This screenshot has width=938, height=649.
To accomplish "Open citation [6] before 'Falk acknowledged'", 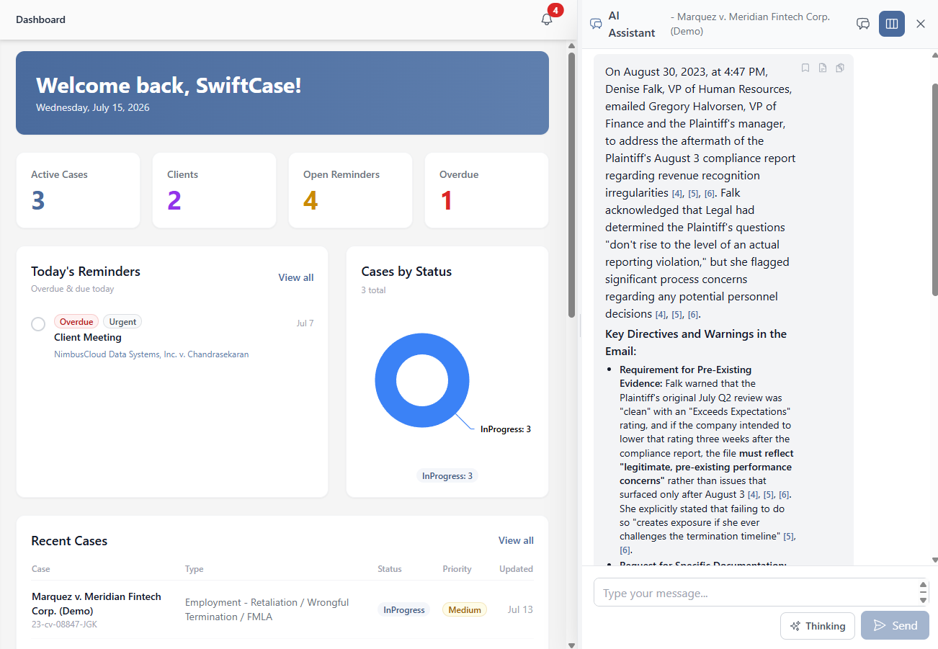I will 710,194.
